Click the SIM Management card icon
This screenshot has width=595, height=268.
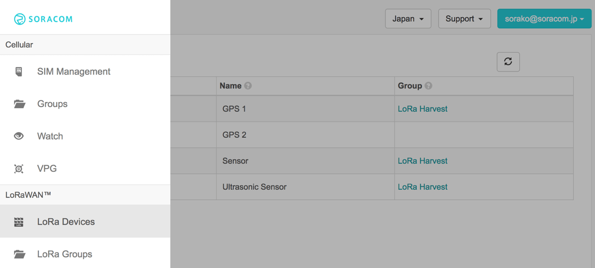(x=18, y=71)
